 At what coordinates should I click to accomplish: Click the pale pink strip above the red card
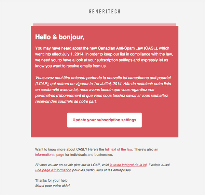point(105,24)
